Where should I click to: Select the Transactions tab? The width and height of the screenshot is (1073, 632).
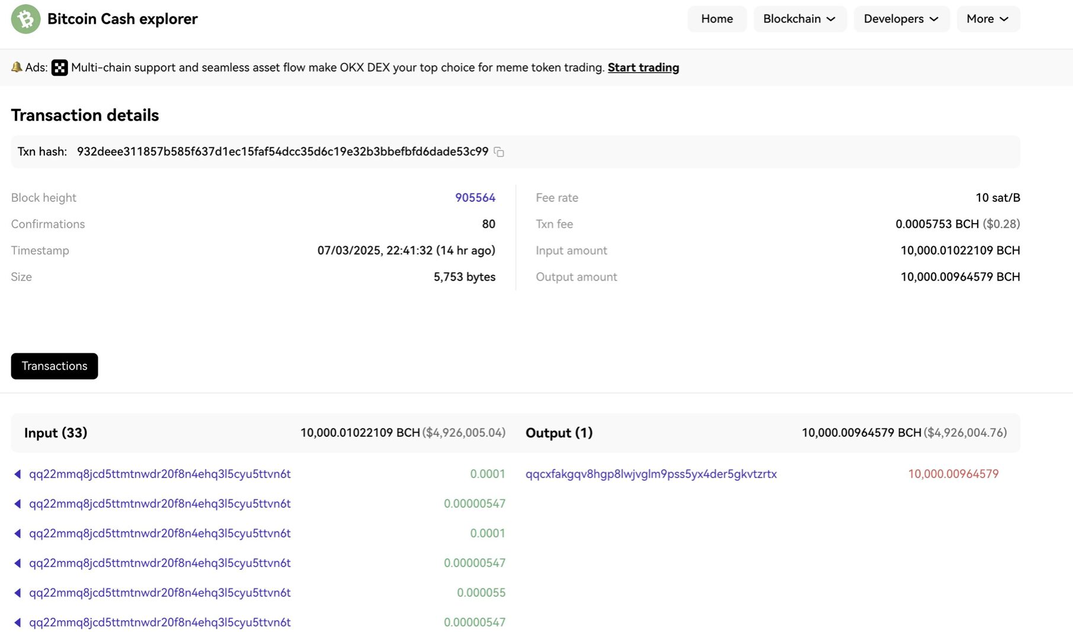click(54, 366)
